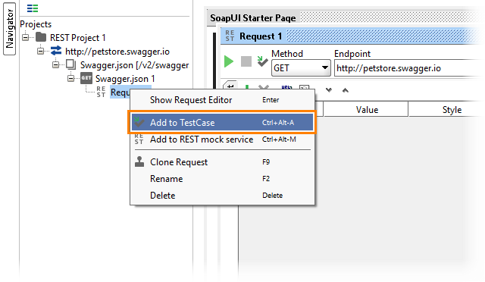The width and height of the screenshot is (485, 282).
Task: Click the move parameter up arrow icon
Action: click(346, 90)
